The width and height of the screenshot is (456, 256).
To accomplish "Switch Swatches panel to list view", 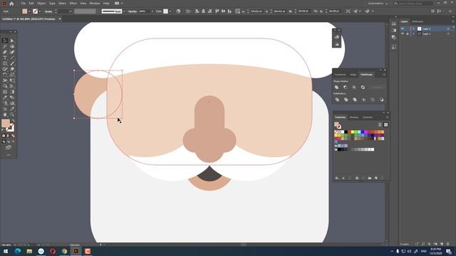I will (380, 125).
